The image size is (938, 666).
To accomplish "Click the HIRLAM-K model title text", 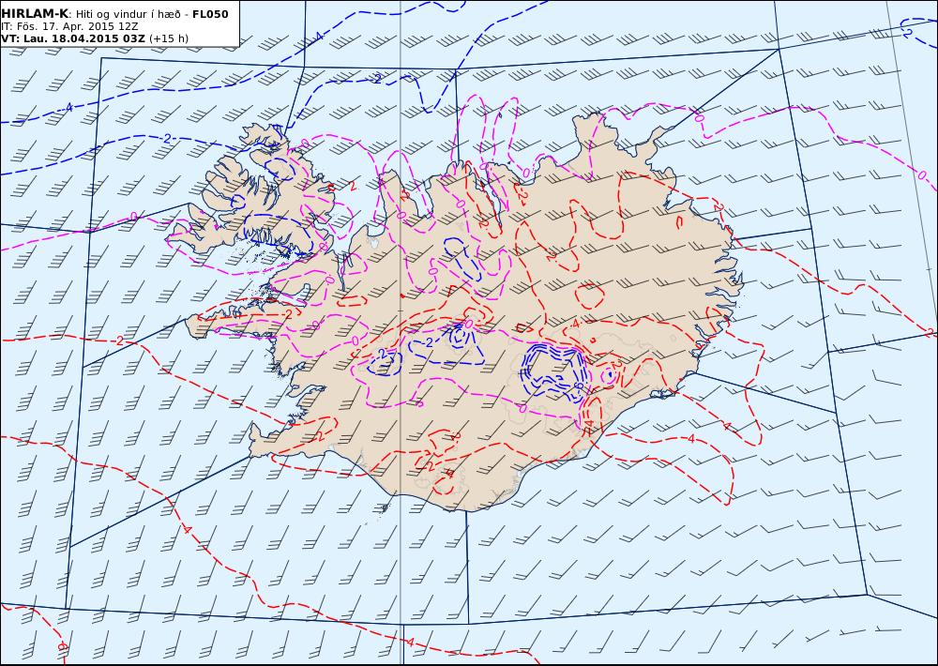I will (35, 14).
